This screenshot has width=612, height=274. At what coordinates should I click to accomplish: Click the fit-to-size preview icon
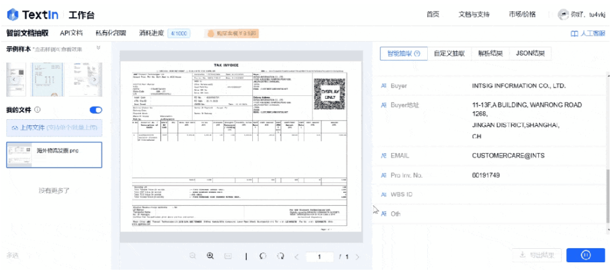[x=228, y=256]
